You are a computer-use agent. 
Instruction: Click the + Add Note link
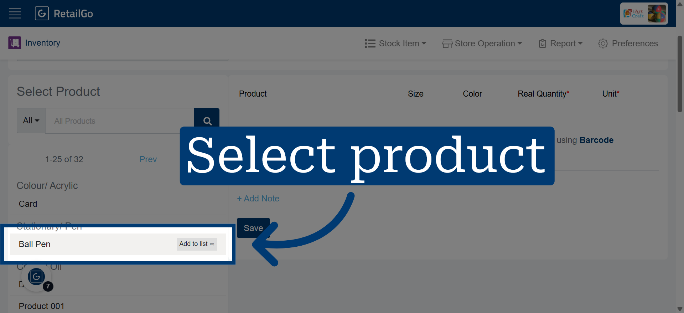click(x=258, y=199)
